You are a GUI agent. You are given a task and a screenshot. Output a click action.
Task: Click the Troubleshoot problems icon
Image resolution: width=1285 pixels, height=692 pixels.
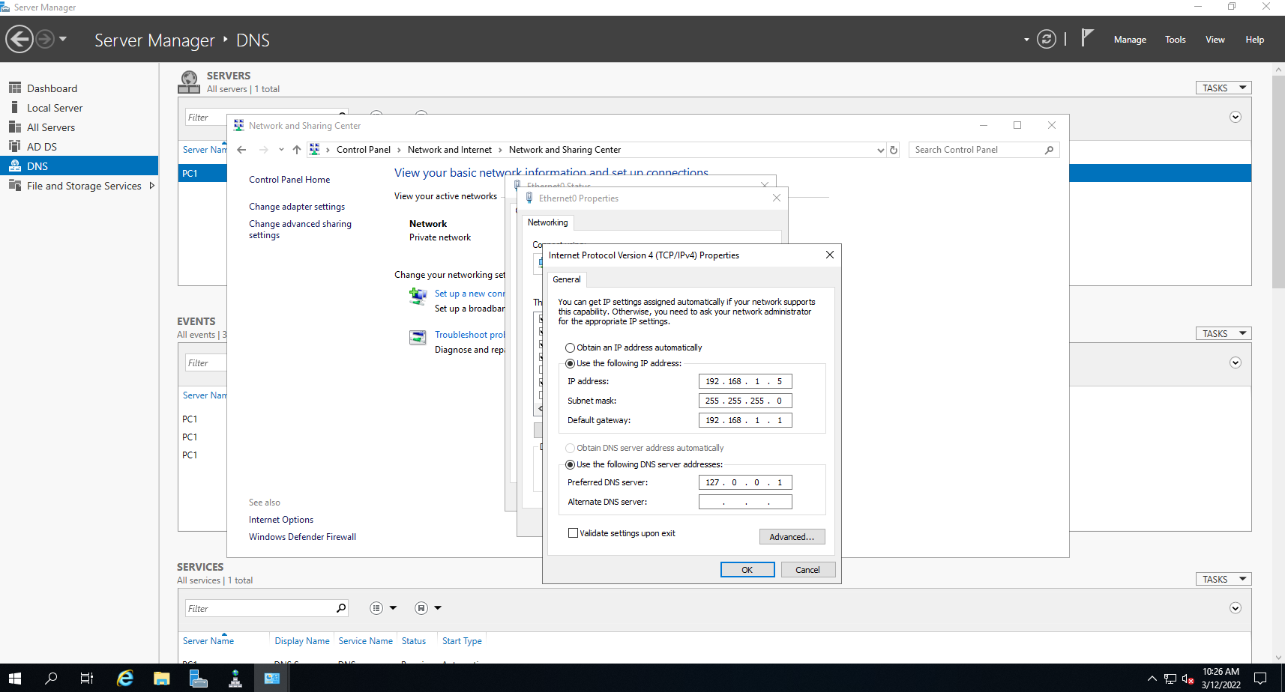[x=418, y=338]
